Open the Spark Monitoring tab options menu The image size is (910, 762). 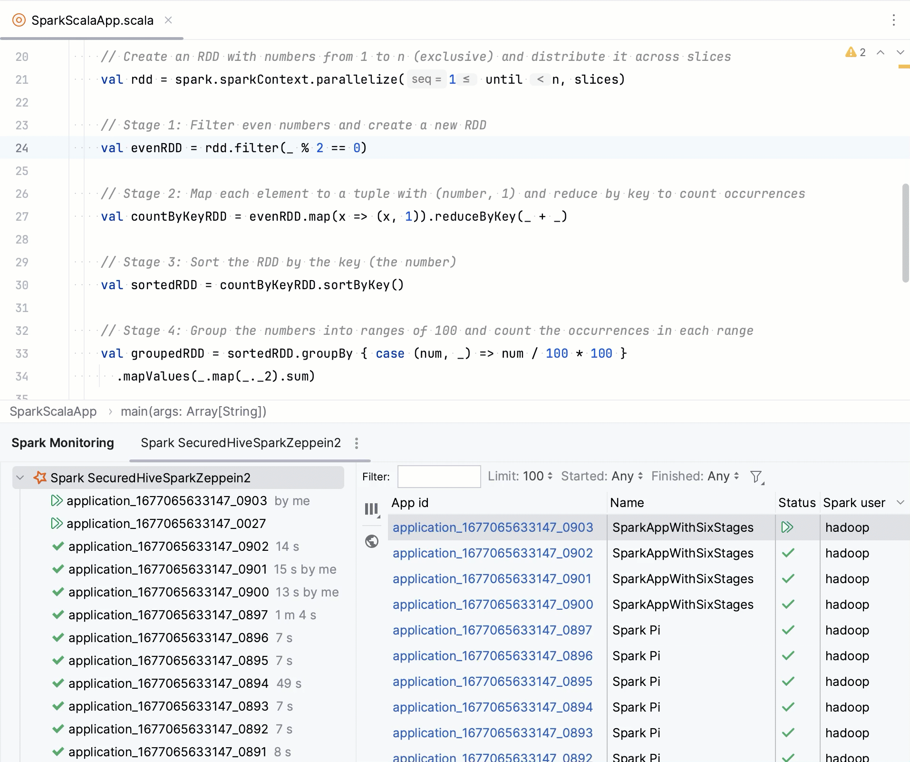[357, 443]
